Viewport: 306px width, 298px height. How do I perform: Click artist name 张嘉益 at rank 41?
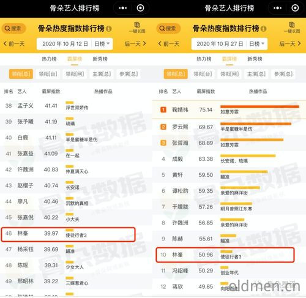pyautogui.click(x=25, y=154)
